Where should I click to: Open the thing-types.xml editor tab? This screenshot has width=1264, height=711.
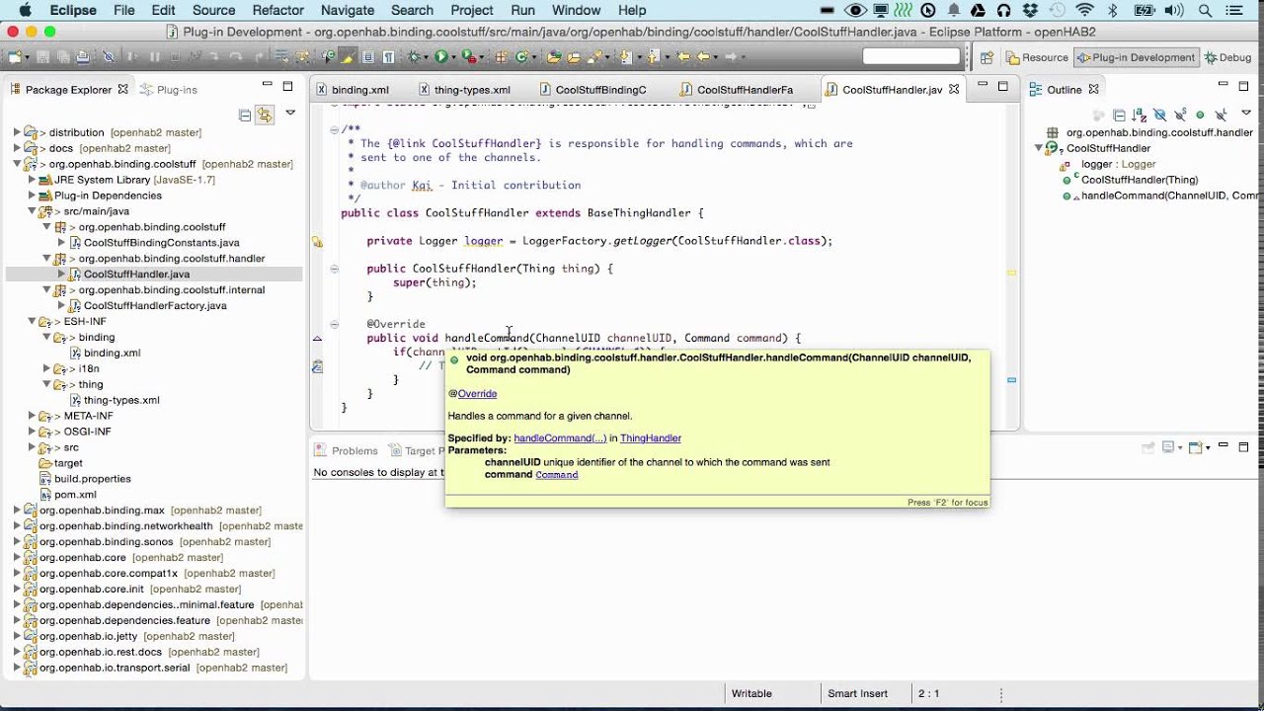(x=464, y=90)
